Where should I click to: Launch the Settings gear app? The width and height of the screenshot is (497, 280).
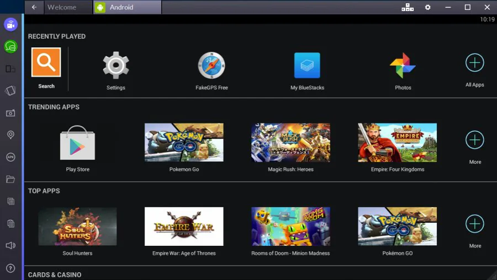pyautogui.click(x=116, y=65)
